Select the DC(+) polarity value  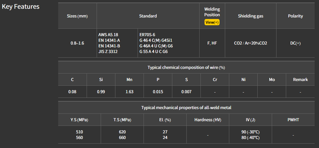point(295,43)
